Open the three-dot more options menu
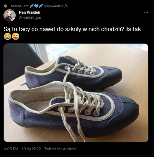 point(146,13)
